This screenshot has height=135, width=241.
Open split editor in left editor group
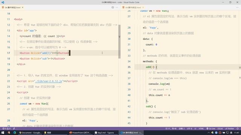[x=113, y=7]
